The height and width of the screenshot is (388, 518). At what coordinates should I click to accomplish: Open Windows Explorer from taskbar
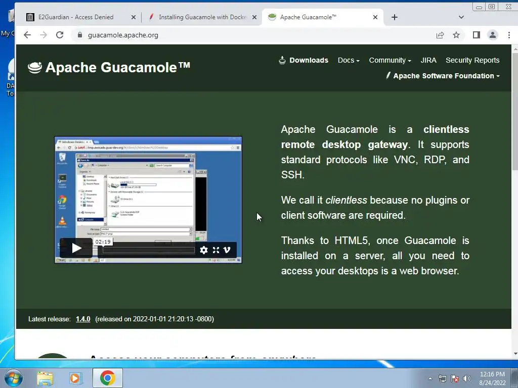click(45, 378)
